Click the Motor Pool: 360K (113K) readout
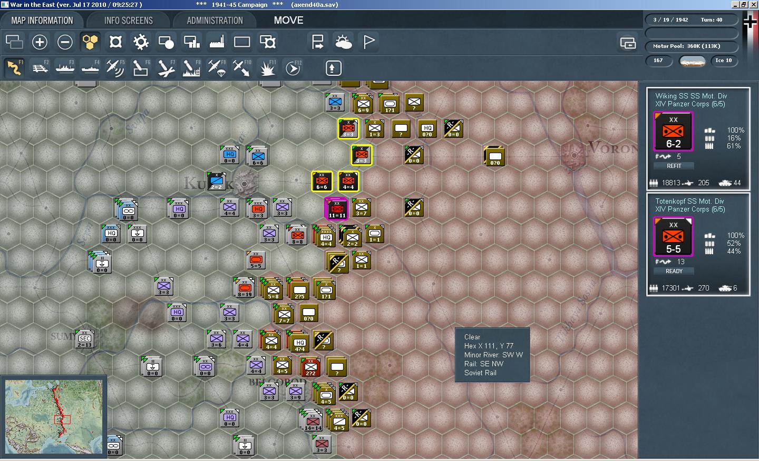Viewport: 759px width, 461px height. coord(691,46)
